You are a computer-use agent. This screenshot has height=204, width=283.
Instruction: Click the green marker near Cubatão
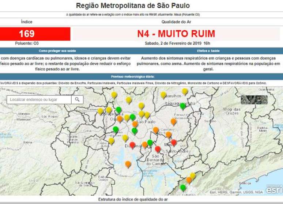pos(183,188)
